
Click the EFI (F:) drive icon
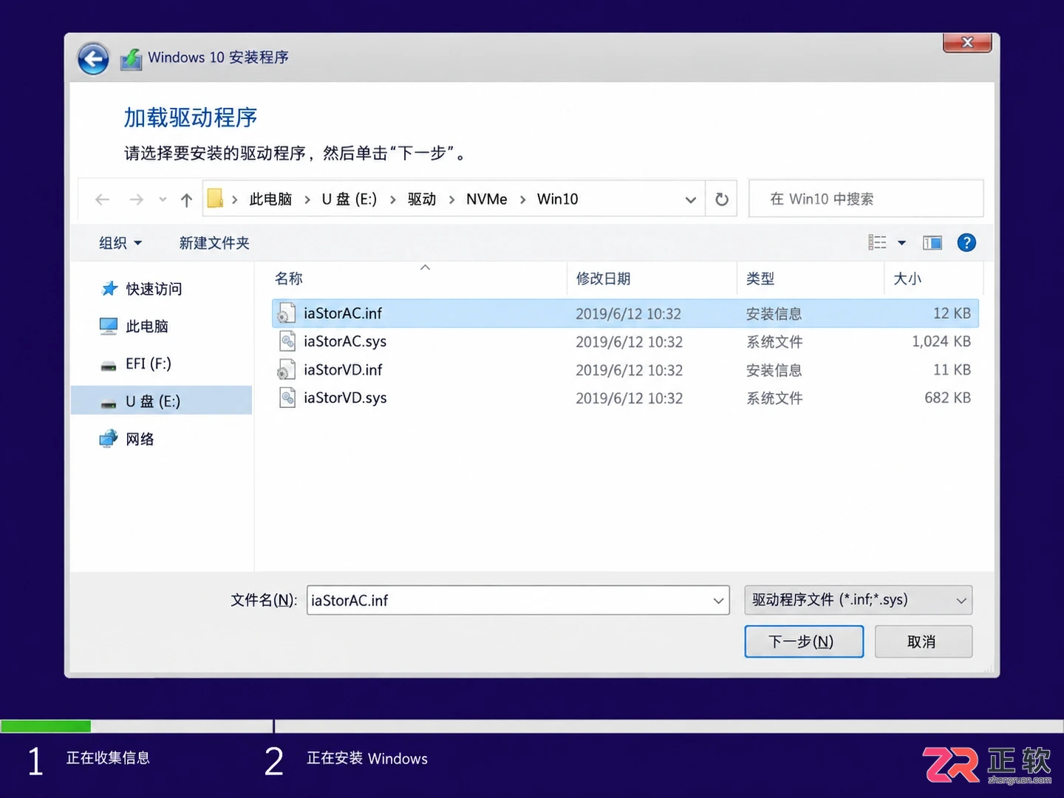(x=109, y=364)
